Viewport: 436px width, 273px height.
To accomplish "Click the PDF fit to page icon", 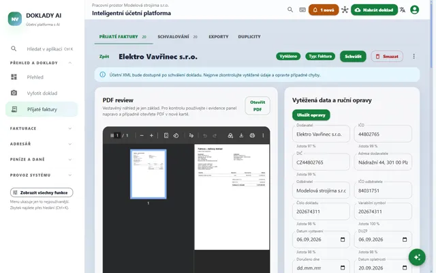I will (166, 135).
